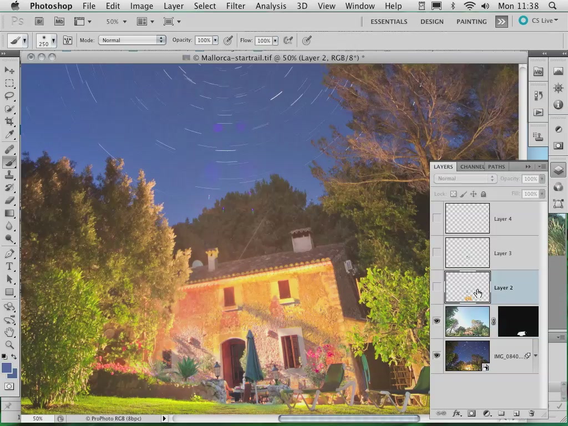Open the layer blend mode dropdown
Viewport: 568px width, 426px height.
[x=465, y=178]
